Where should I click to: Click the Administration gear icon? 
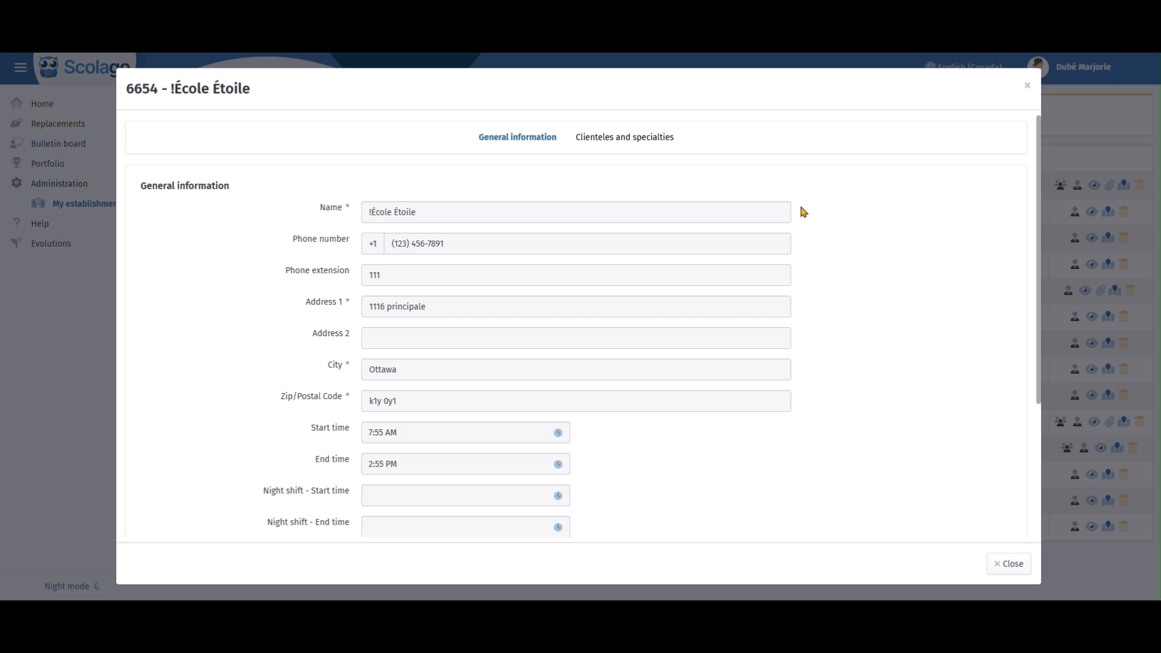tap(17, 183)
